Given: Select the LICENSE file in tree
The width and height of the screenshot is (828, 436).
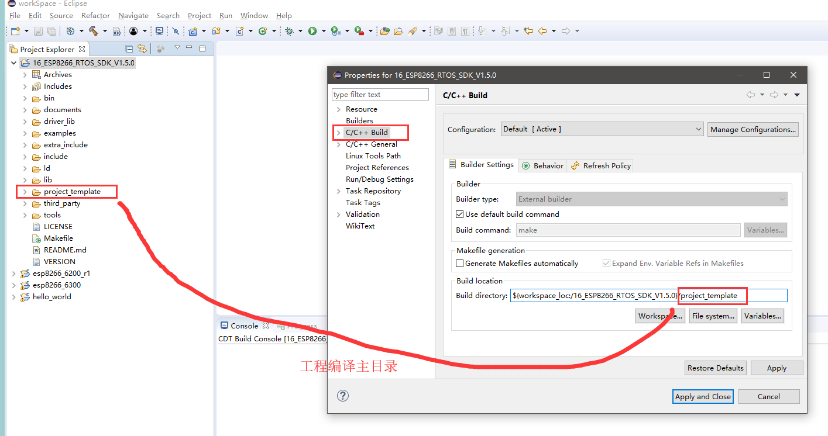Looking at the screenshot, I should tap(58, 227).
